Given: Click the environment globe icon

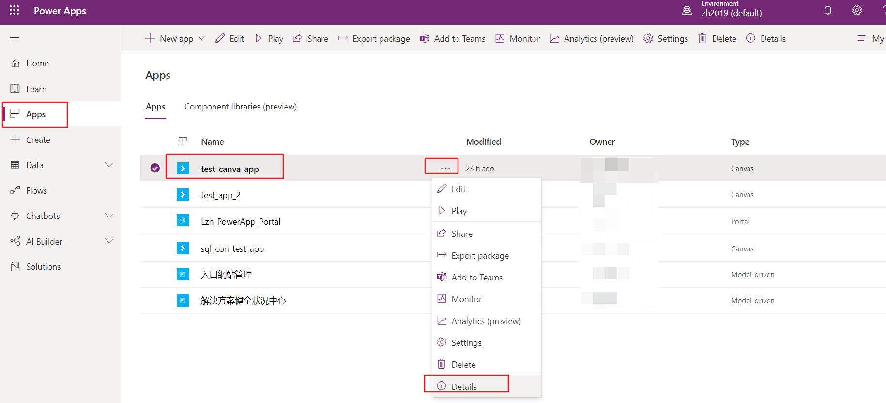Looking at the screenshot, I should pyautogui.click(x=687, y=10).
